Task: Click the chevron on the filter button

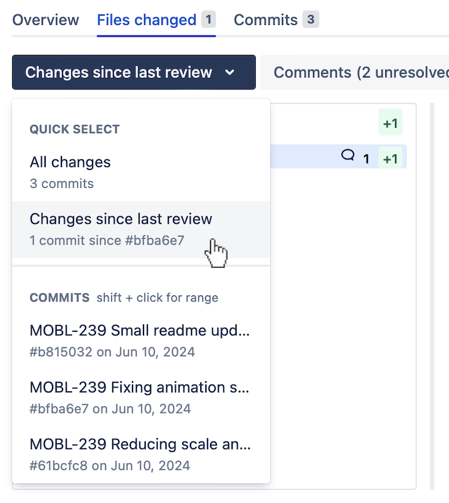Action: pyautogui.click(x=230, y=73)
